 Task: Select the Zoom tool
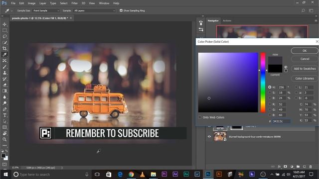[x=4, y=139]
